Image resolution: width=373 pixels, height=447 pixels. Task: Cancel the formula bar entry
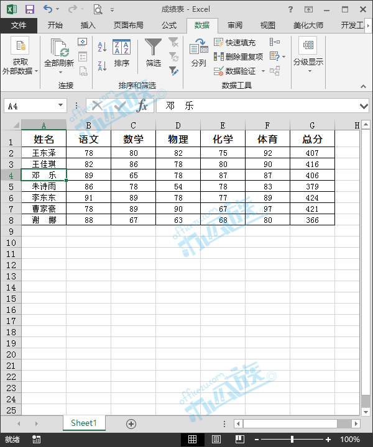point(98,106)
